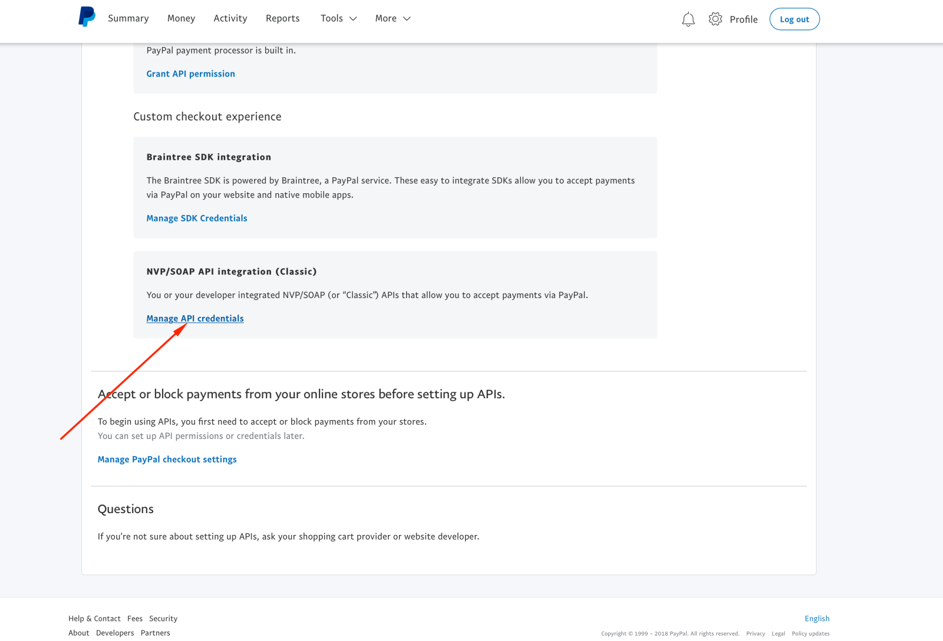Switch to the Activity page

tap(230, 18)
